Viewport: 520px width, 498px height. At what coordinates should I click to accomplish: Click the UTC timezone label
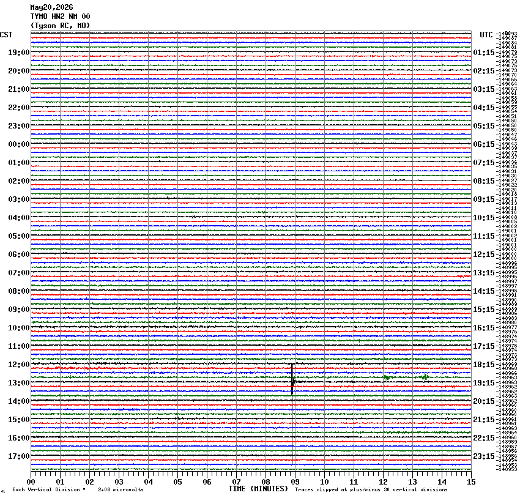tap(486, 35)
